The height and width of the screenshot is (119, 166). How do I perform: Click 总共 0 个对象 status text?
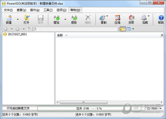pyautogui.click(x=20, y=115)
